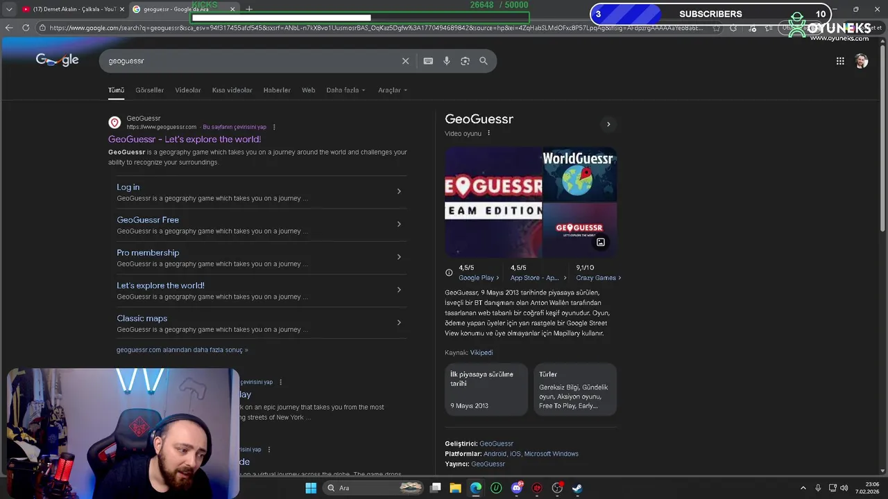Click the Türler genre card

[574, 389]
